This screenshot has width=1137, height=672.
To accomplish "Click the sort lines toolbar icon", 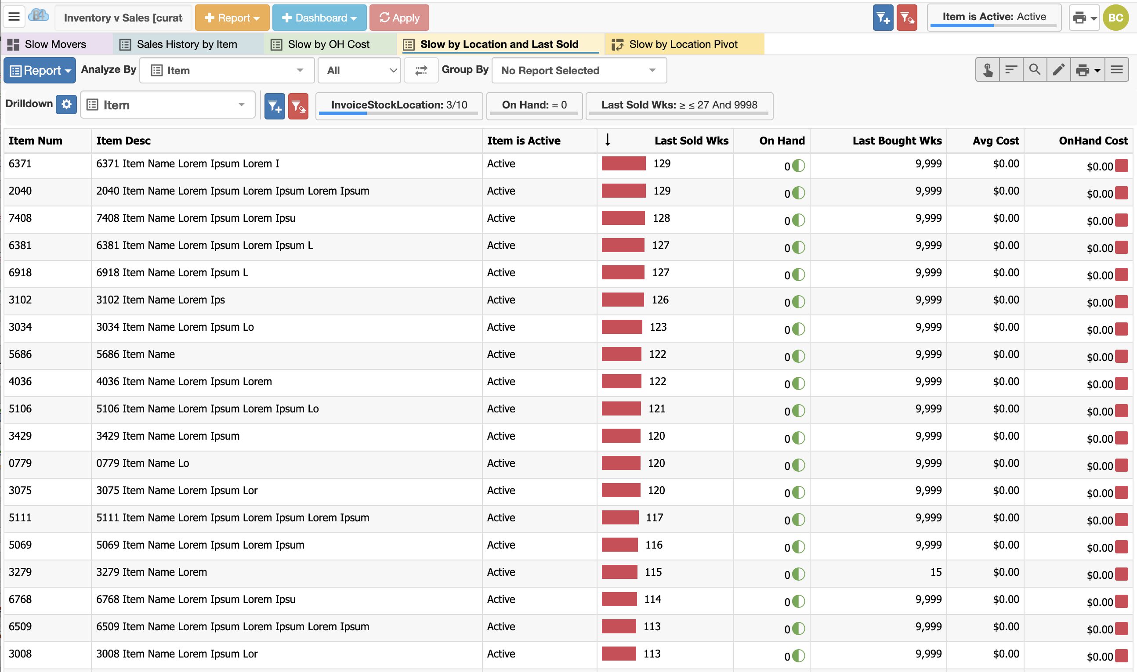I will point(1011,70).
